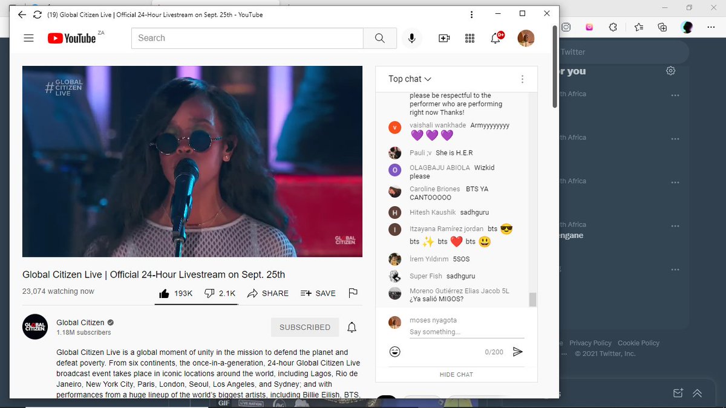
Task: Click the Search Twitter field behind
Action: [x=623, y=52]
